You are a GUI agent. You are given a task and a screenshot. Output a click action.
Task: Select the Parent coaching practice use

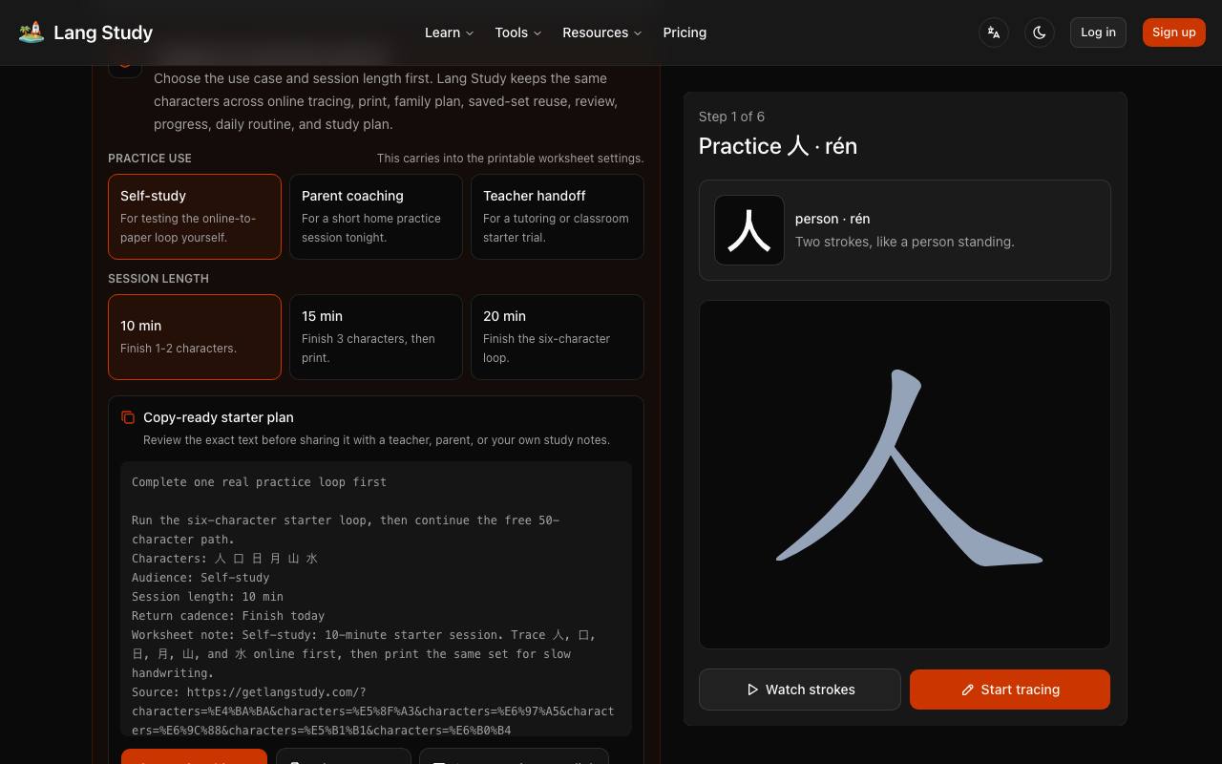(x=376, y=217)
